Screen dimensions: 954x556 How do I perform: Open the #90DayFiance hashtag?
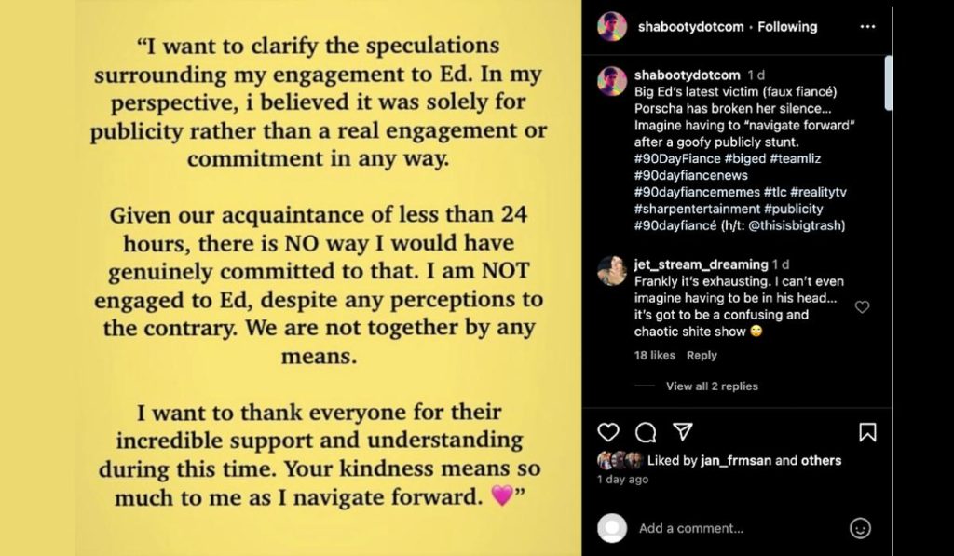pyautogui.click(x=675, y=158)
